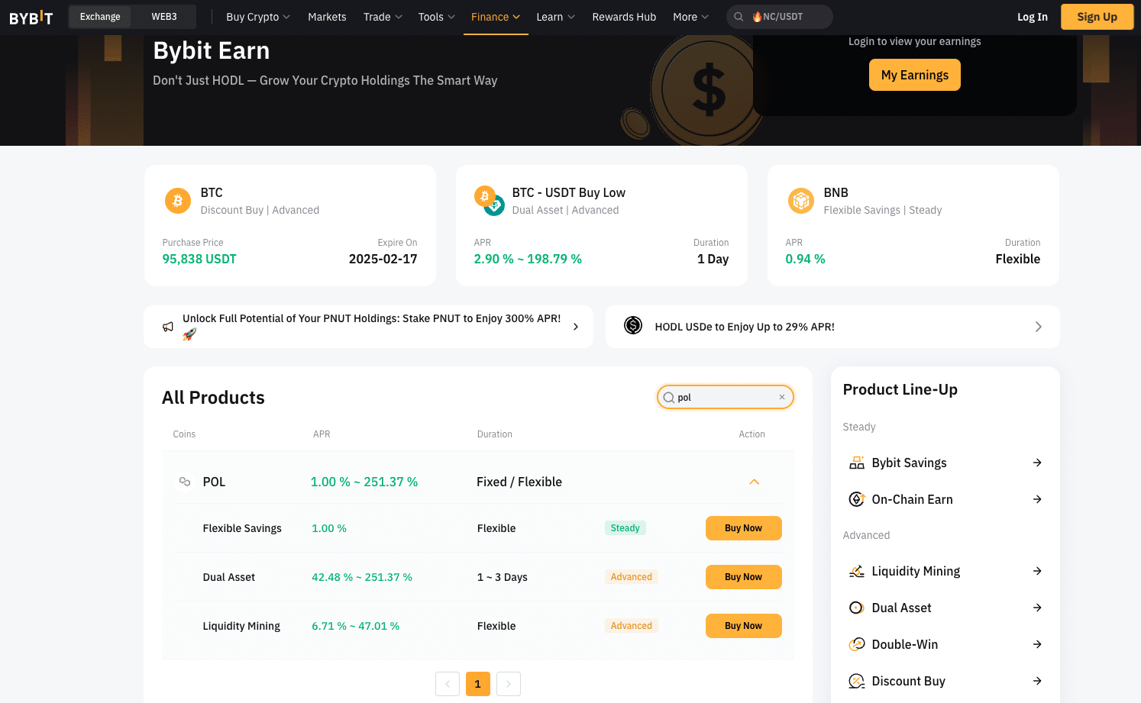Click the On-Chain Earn icon
The image size is (1141, 703).
(x=857, y=499)
